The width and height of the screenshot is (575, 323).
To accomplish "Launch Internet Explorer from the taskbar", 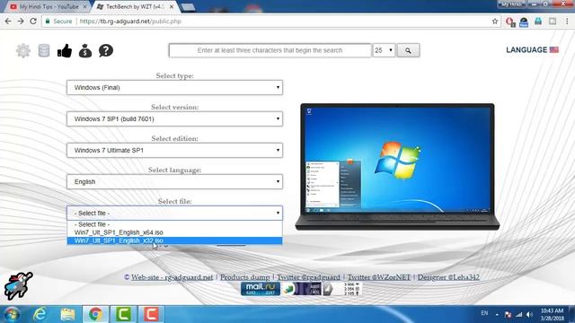I will [x=40, y=314].
